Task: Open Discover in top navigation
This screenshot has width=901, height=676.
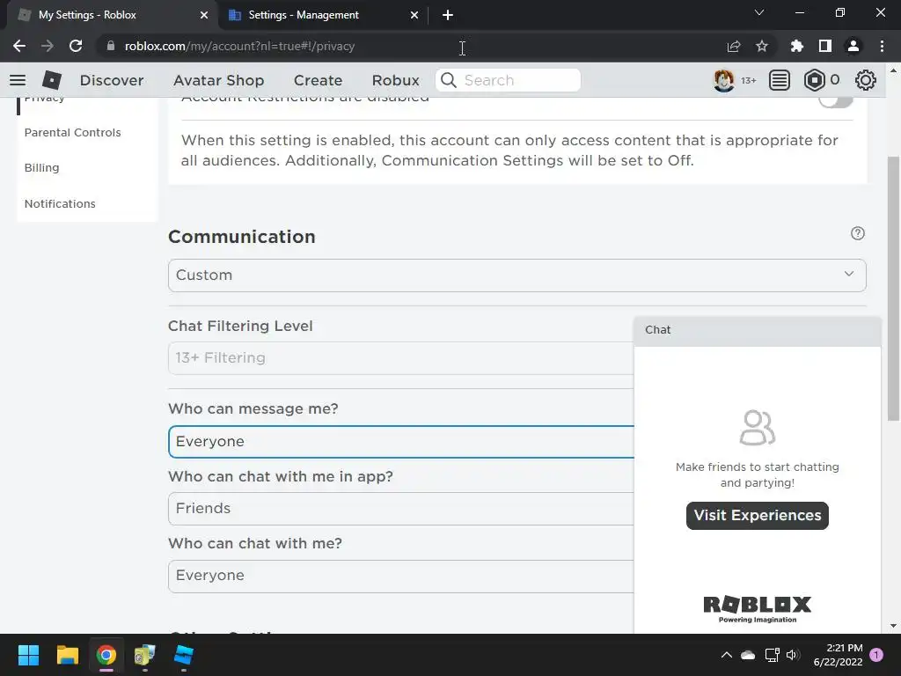Action: (x=112, y=80)
